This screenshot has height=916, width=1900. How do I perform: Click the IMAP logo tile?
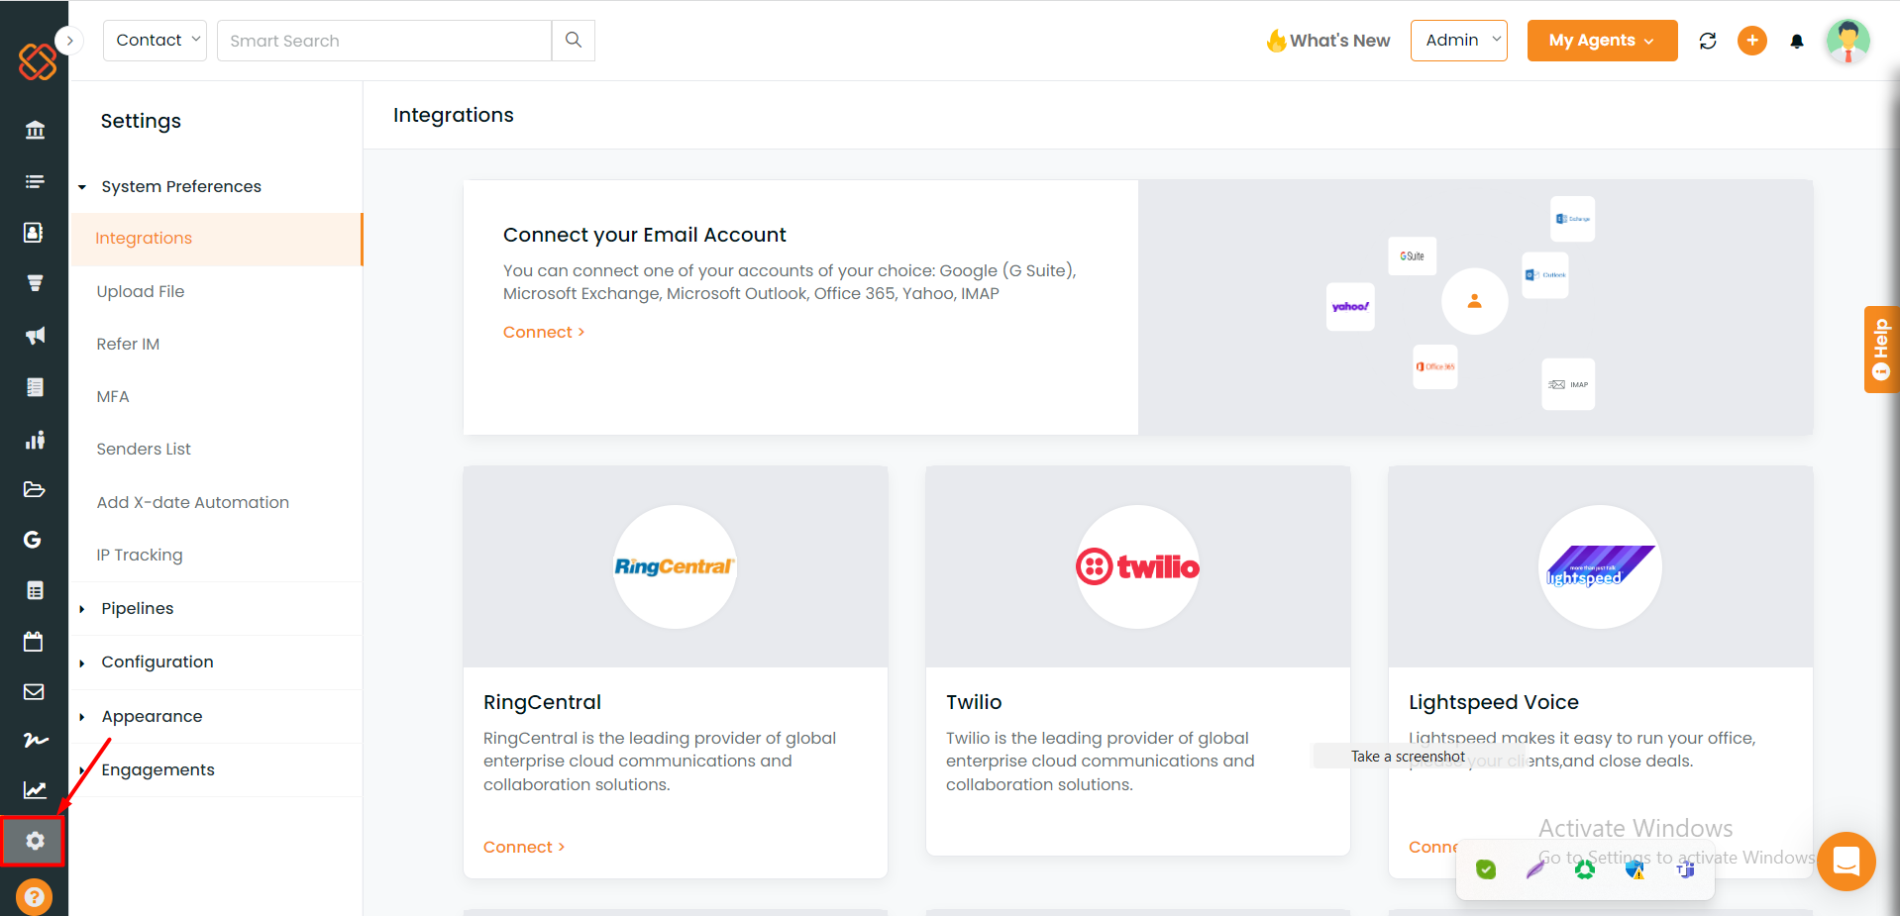point(1568,384)
